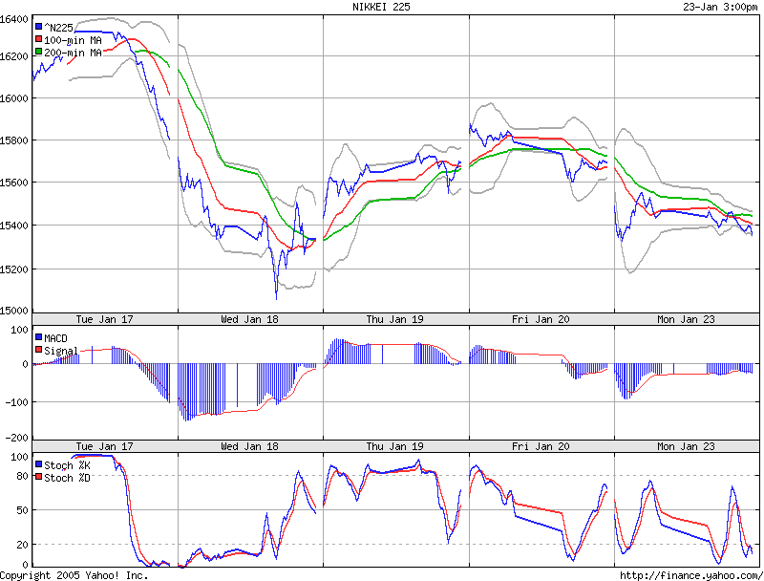Click Fri Jan 20 label under the MACD chart
The width and height of the screenshot is (764, 581).
pos(541,446)
